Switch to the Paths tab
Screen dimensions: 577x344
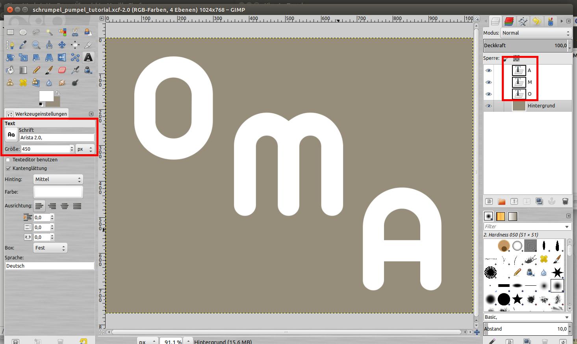click(523, 21)
